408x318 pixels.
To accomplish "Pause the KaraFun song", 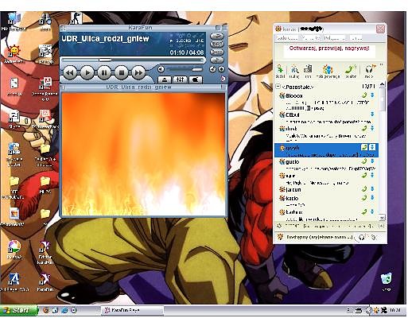I will click(x=104, y=72).
